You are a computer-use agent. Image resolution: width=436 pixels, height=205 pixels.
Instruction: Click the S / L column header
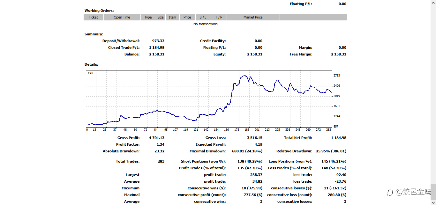coord(203,17)
